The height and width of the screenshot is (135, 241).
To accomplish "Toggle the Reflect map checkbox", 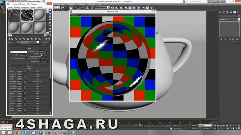I will click(x=25, y=79).
